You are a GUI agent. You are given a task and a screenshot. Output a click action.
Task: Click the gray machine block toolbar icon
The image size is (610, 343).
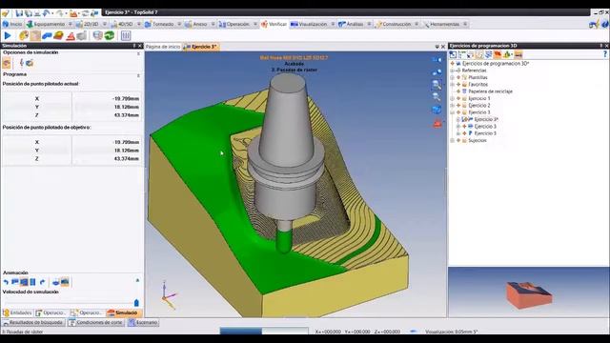82,36
